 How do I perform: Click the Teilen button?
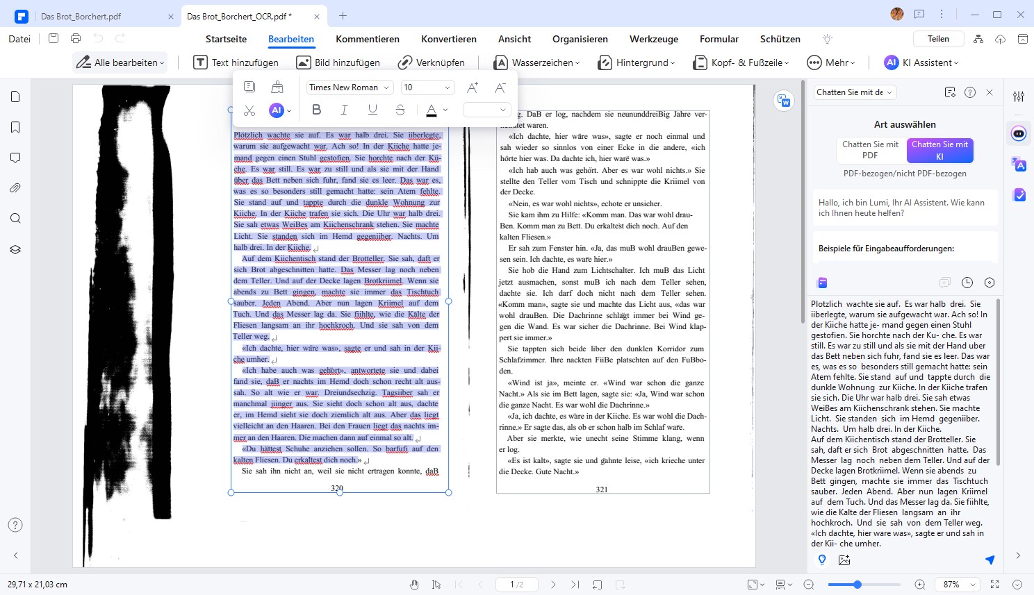[938, 39]
